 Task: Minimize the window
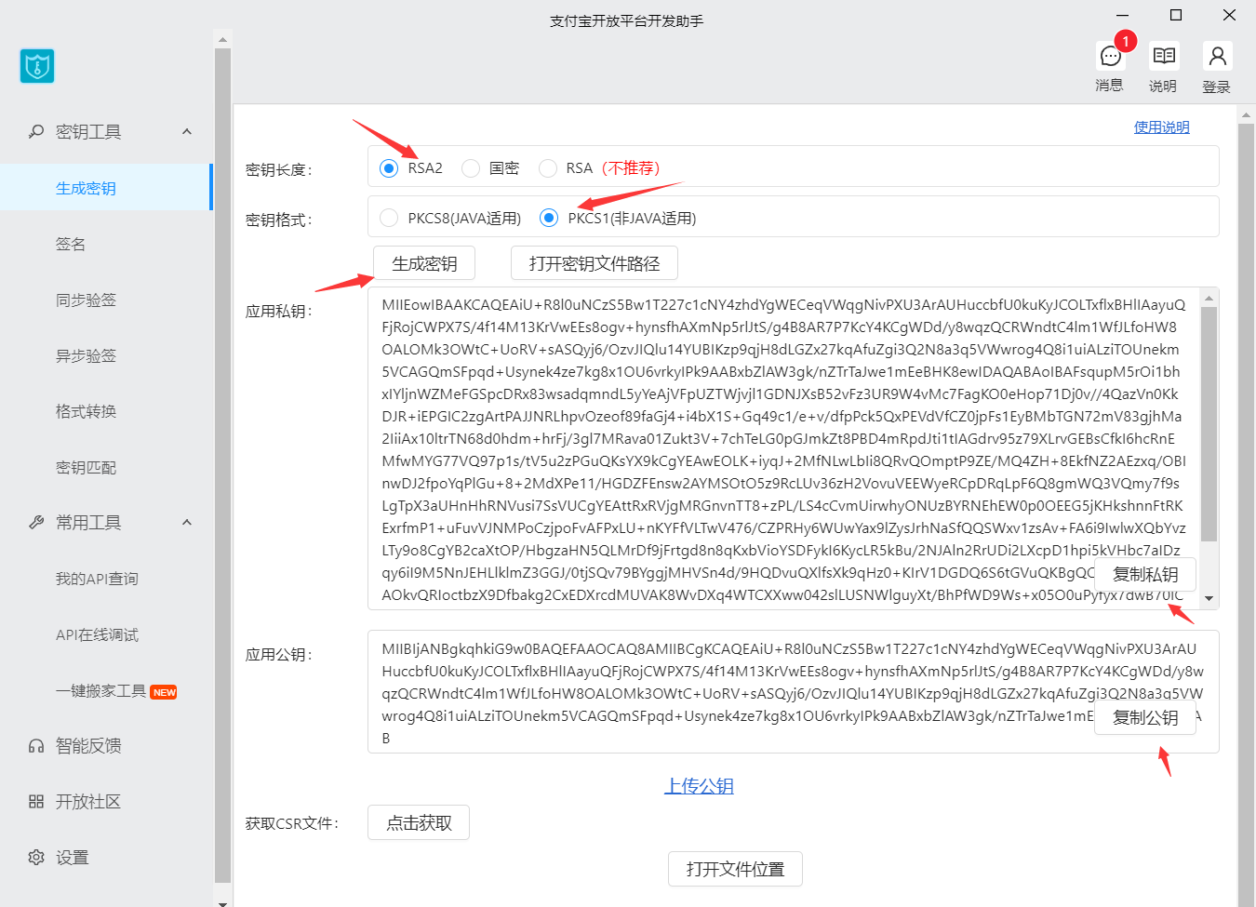pos(1123,15)
